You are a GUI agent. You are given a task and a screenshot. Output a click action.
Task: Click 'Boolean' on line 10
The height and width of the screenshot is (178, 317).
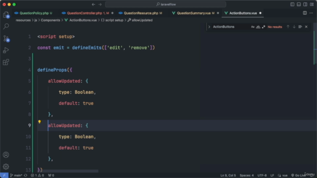(84, 136)
